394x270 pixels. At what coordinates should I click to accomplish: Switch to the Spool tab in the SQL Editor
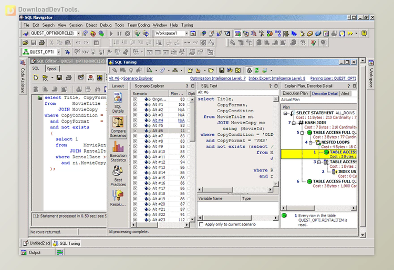tap(51, 69)
